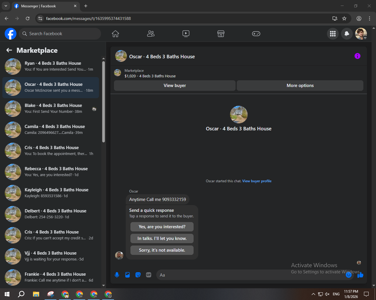Screen dimensions: 376x300
Task: Click the View buyer button
Action: (x=175, y=86)
